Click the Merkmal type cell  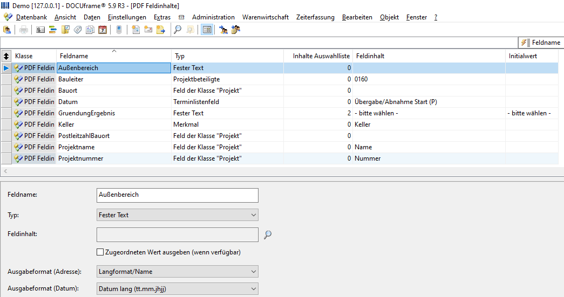click(227, 125)
